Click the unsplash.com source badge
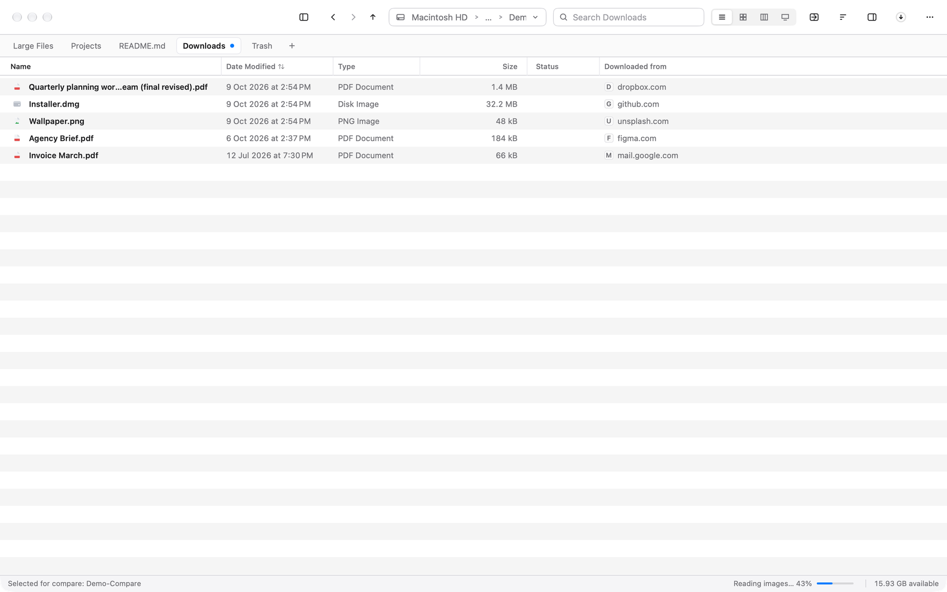This screenshot has width=947, height=592. (609, 121)
